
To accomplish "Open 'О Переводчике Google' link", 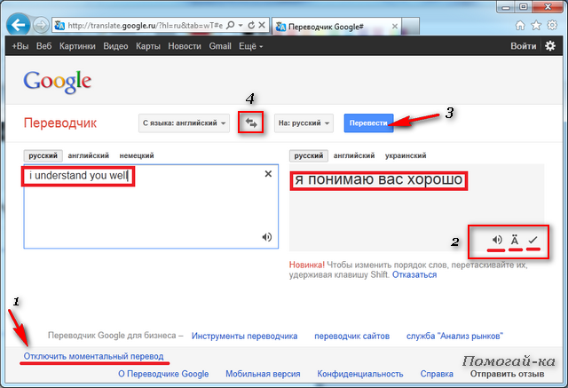I will point(163,374).
